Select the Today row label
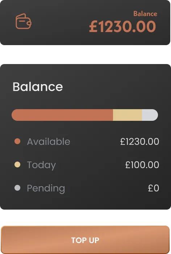171x254 pixels. [x=41, y=165]
